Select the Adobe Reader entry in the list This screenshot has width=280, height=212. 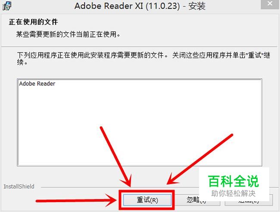pos(37,83)
